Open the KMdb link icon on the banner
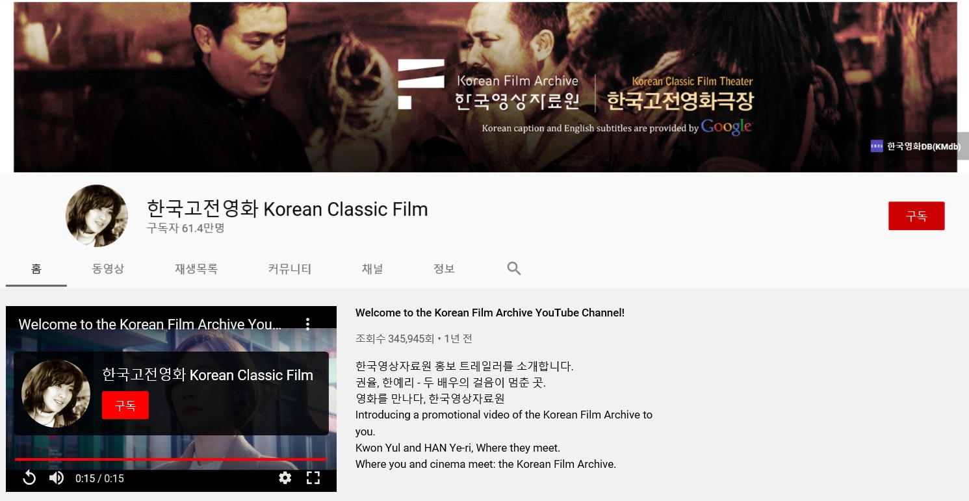The image size is (969, 501). (x=877, y=146)
